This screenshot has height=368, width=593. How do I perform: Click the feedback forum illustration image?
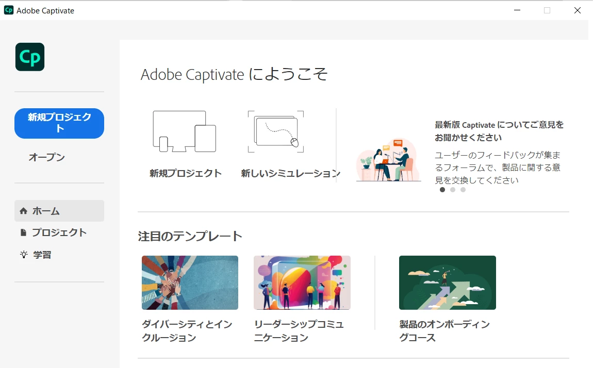click(x=388, y=160)
